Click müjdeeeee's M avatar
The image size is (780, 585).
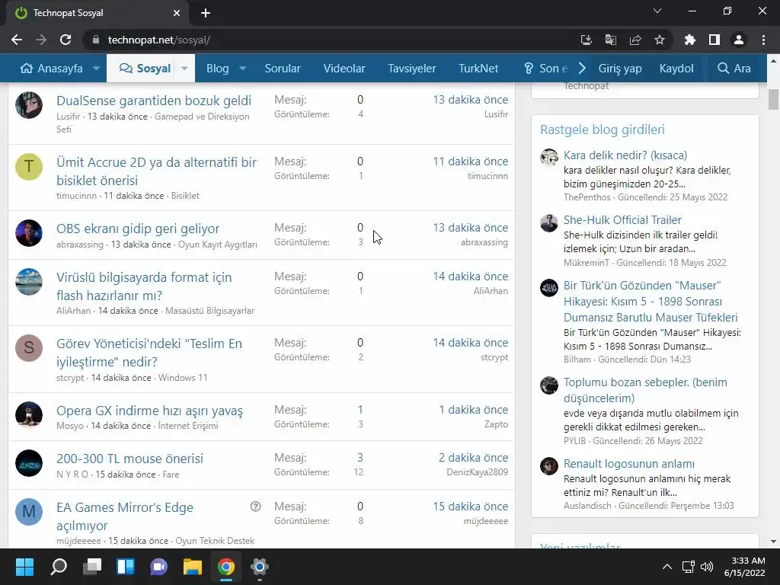tap(29, 512)
